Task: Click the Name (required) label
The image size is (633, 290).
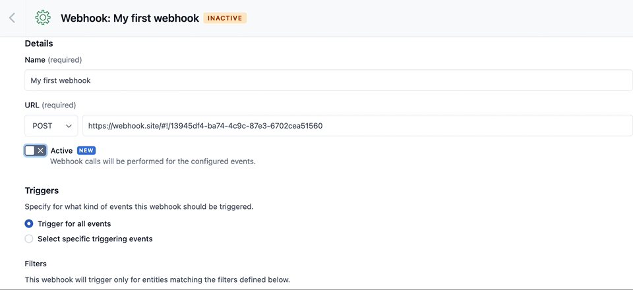Action: tap(53, 60)
